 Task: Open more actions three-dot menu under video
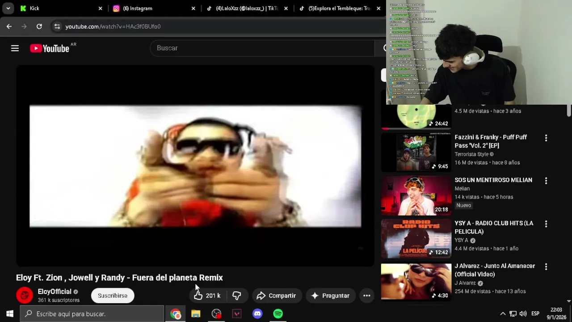366,296
